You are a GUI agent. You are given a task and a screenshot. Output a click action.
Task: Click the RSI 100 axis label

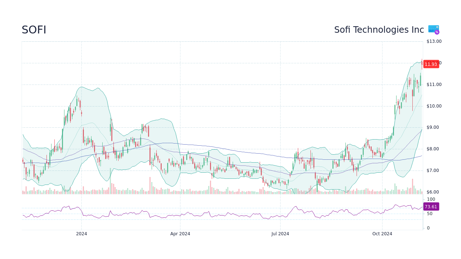pyautogui.click(x=431, y=199)
